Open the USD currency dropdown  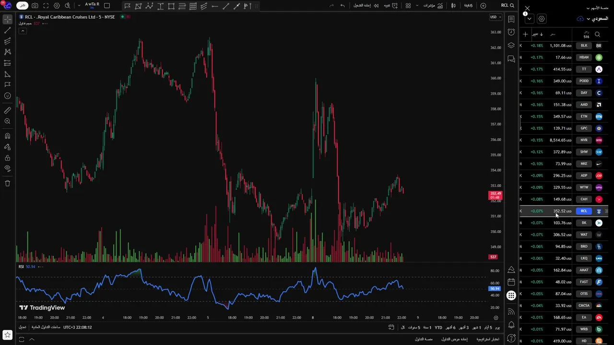pos(495,17)
